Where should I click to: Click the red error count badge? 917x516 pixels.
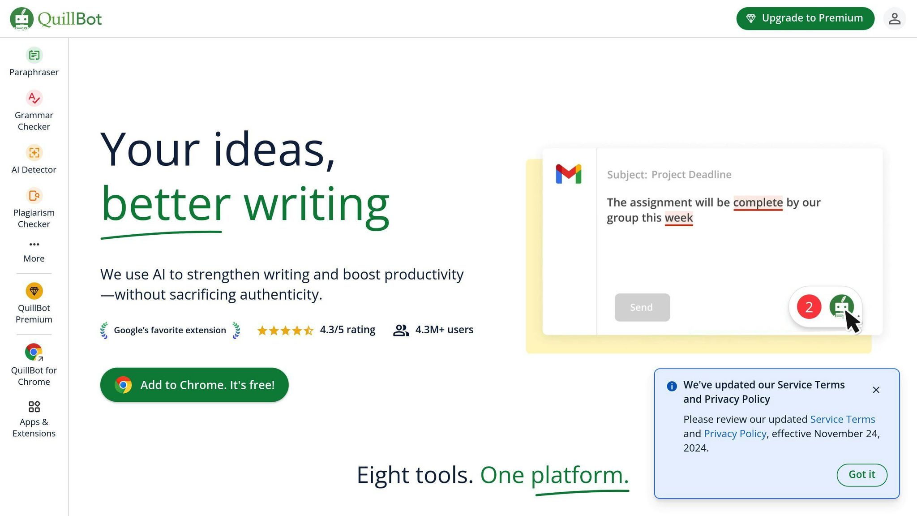tap(809, 307)
